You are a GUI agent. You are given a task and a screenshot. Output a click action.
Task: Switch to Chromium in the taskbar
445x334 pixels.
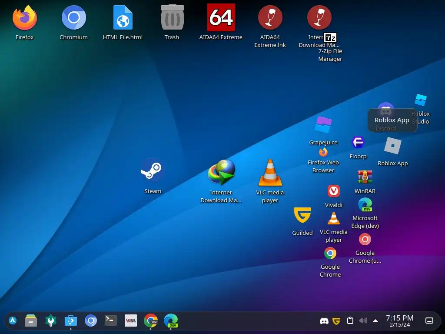(91, 321)
